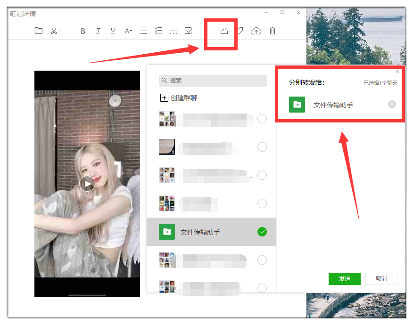Click 创建群聊 to create group chat
Screen dimensions: 413x325
click(x=184, y=98)
